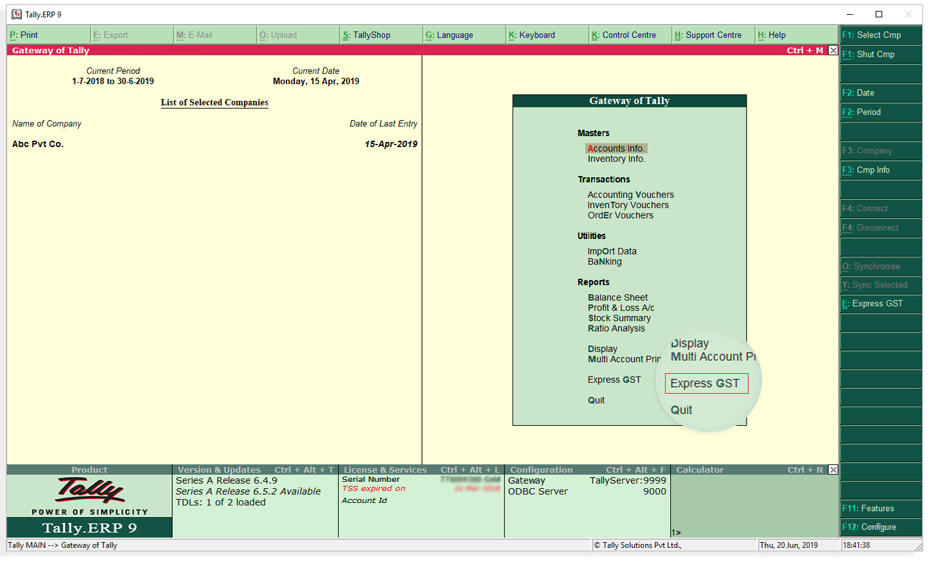Select Accounts Info. under Masters

click(x=616, y=148)
